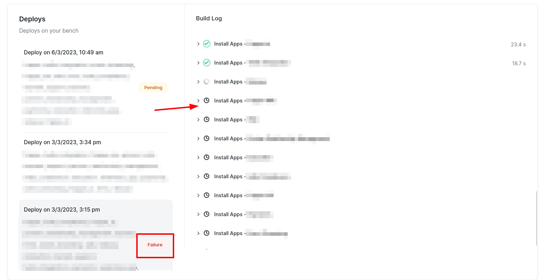Click green checkmark on second Install Apps step
This screenshot has height=280, width=544.
pos(207,62)
